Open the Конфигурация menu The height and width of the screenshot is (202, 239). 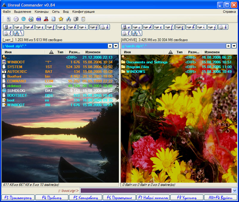coord(83,12)
